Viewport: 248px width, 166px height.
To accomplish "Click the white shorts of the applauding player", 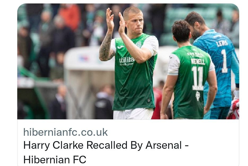I will tap(133, 114).
